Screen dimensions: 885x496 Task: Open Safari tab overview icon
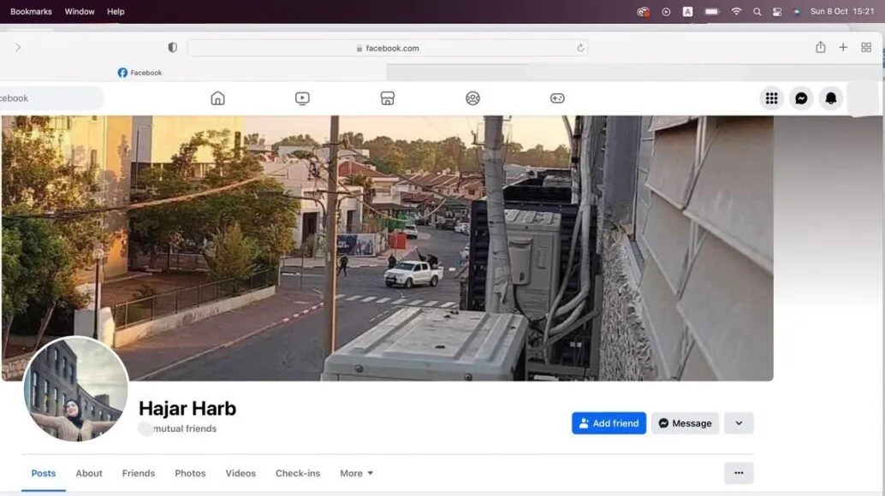pyautogui.click(x=866, y=48)
